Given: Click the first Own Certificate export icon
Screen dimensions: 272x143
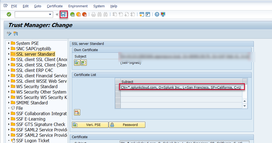Looking at the screenshot, I should tap(77, 63).
